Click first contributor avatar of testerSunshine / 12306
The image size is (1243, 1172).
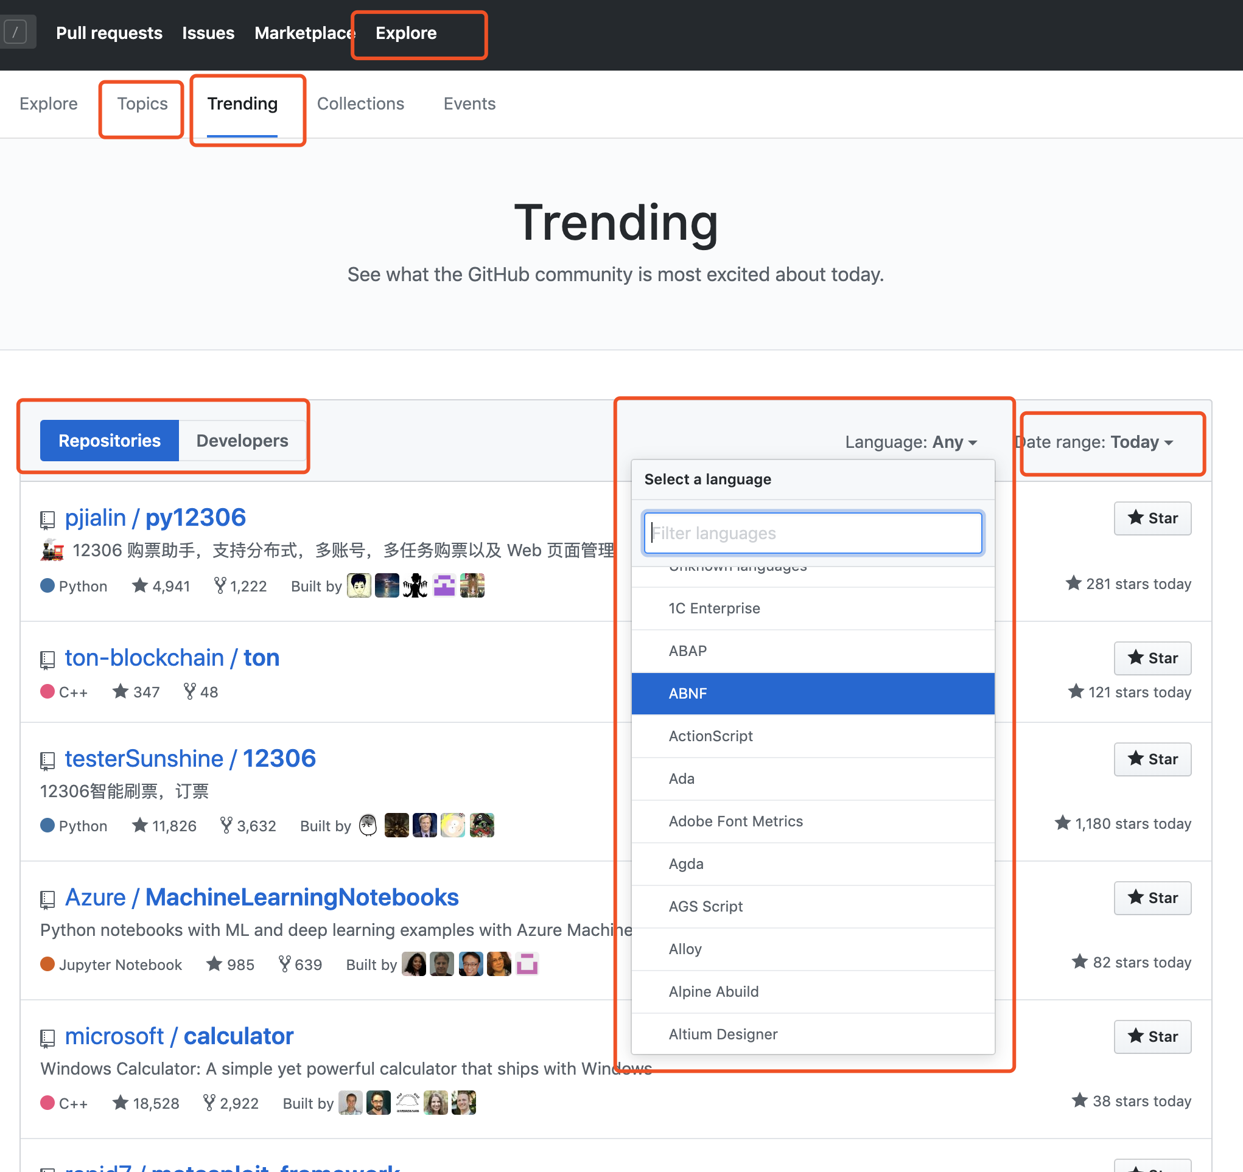click(368, 825)
